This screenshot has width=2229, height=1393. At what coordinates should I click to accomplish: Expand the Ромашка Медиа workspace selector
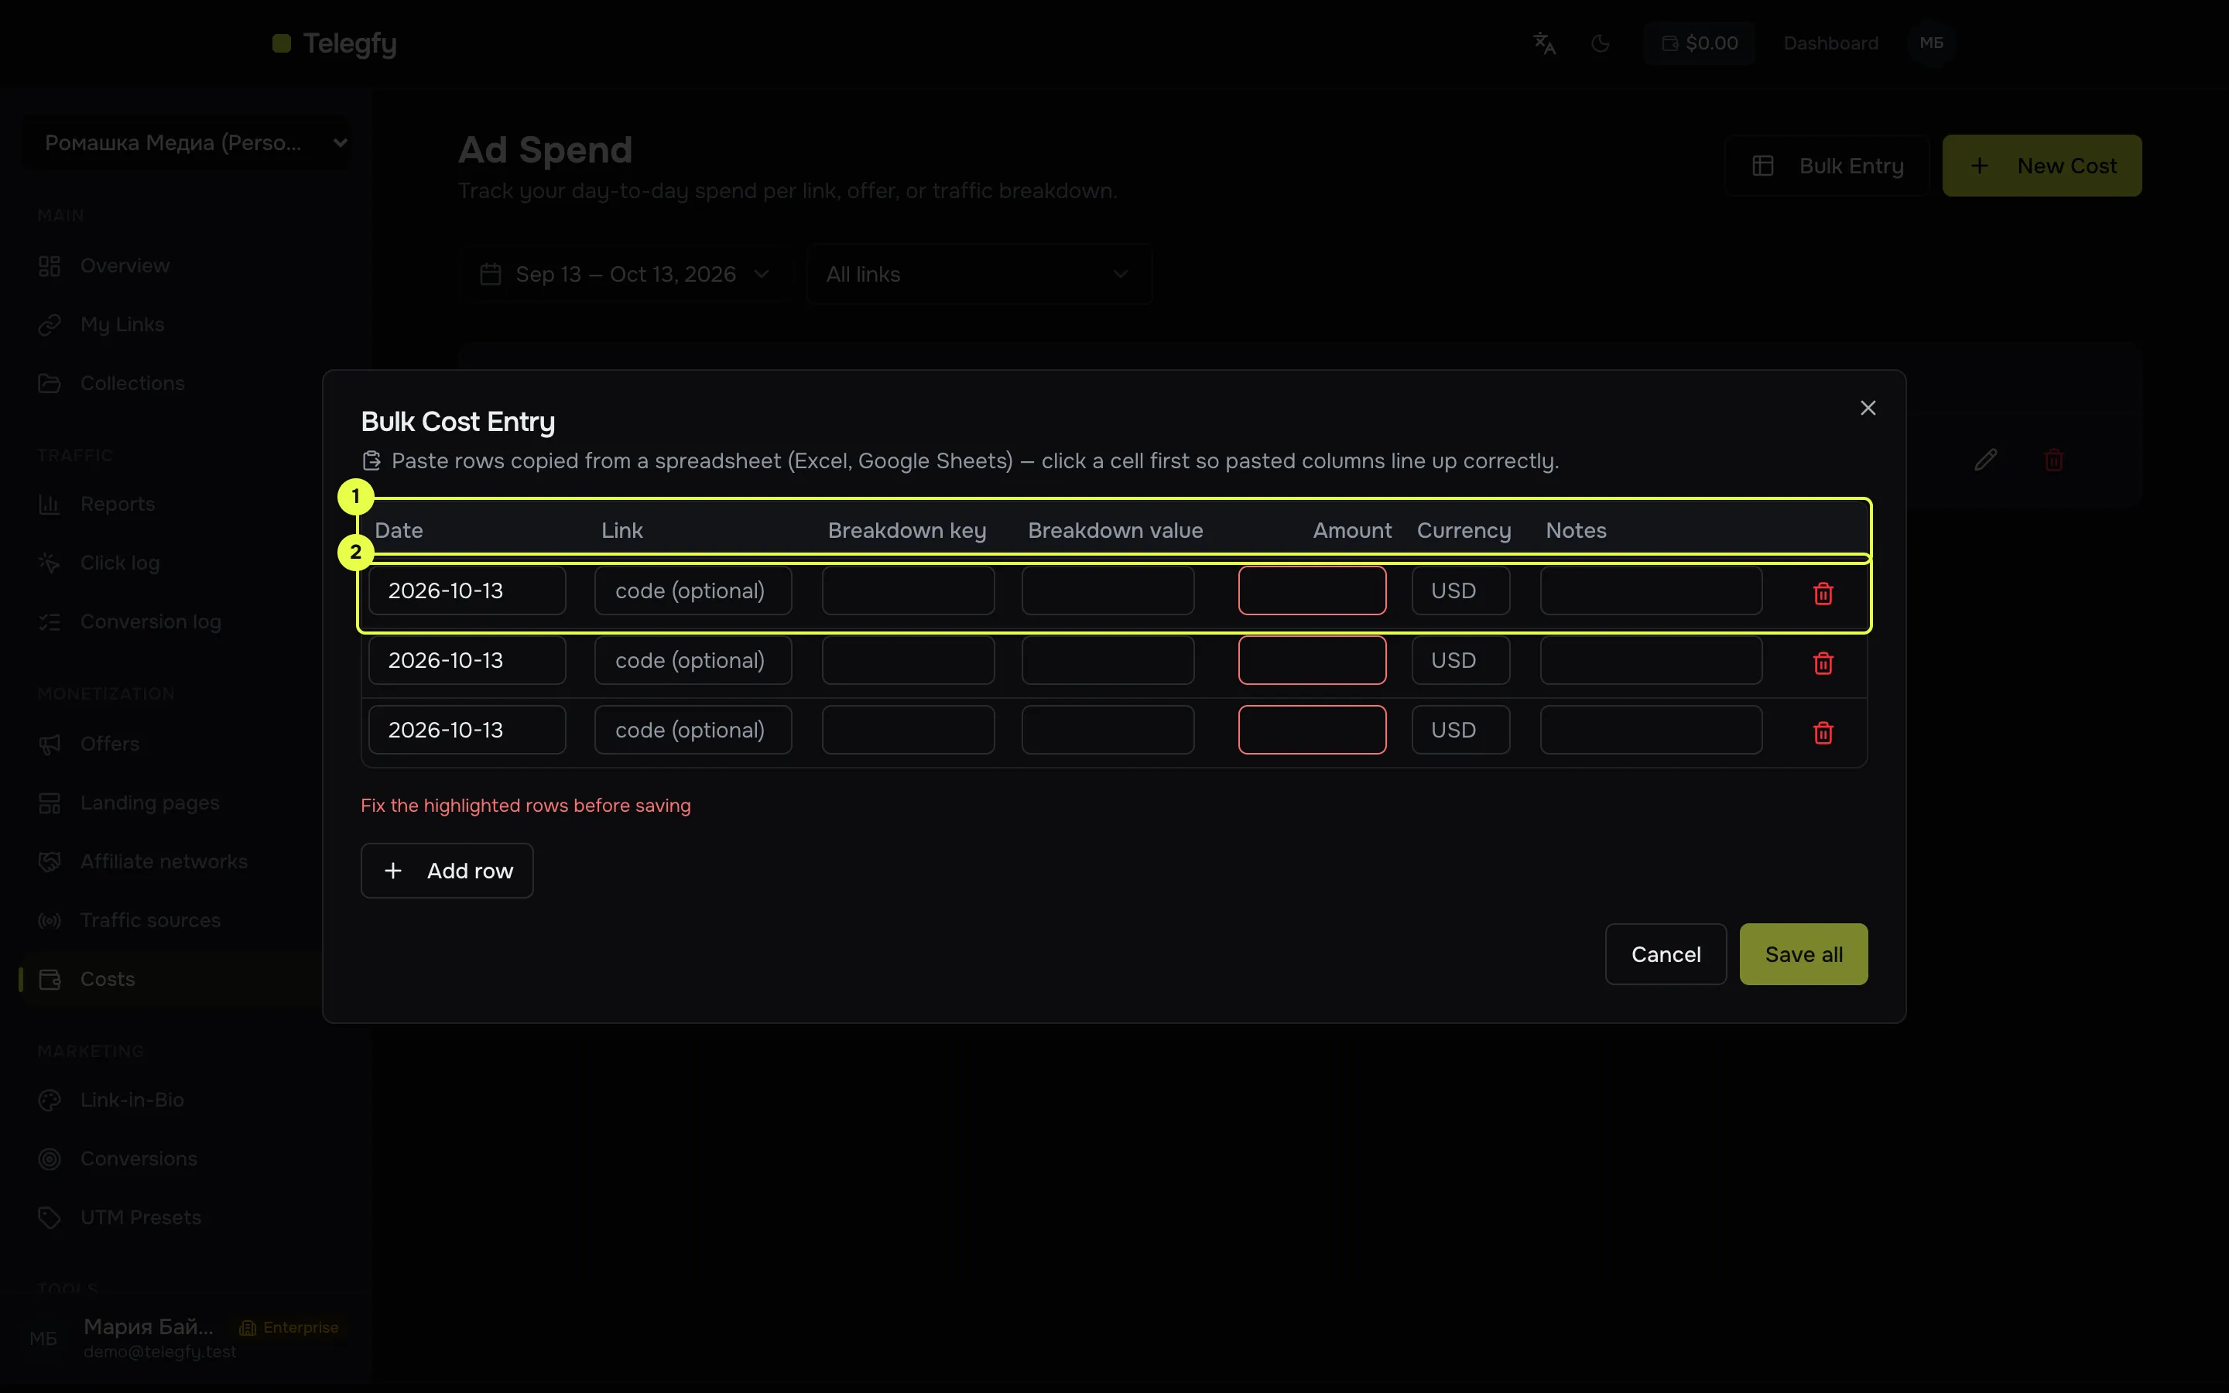185,143
